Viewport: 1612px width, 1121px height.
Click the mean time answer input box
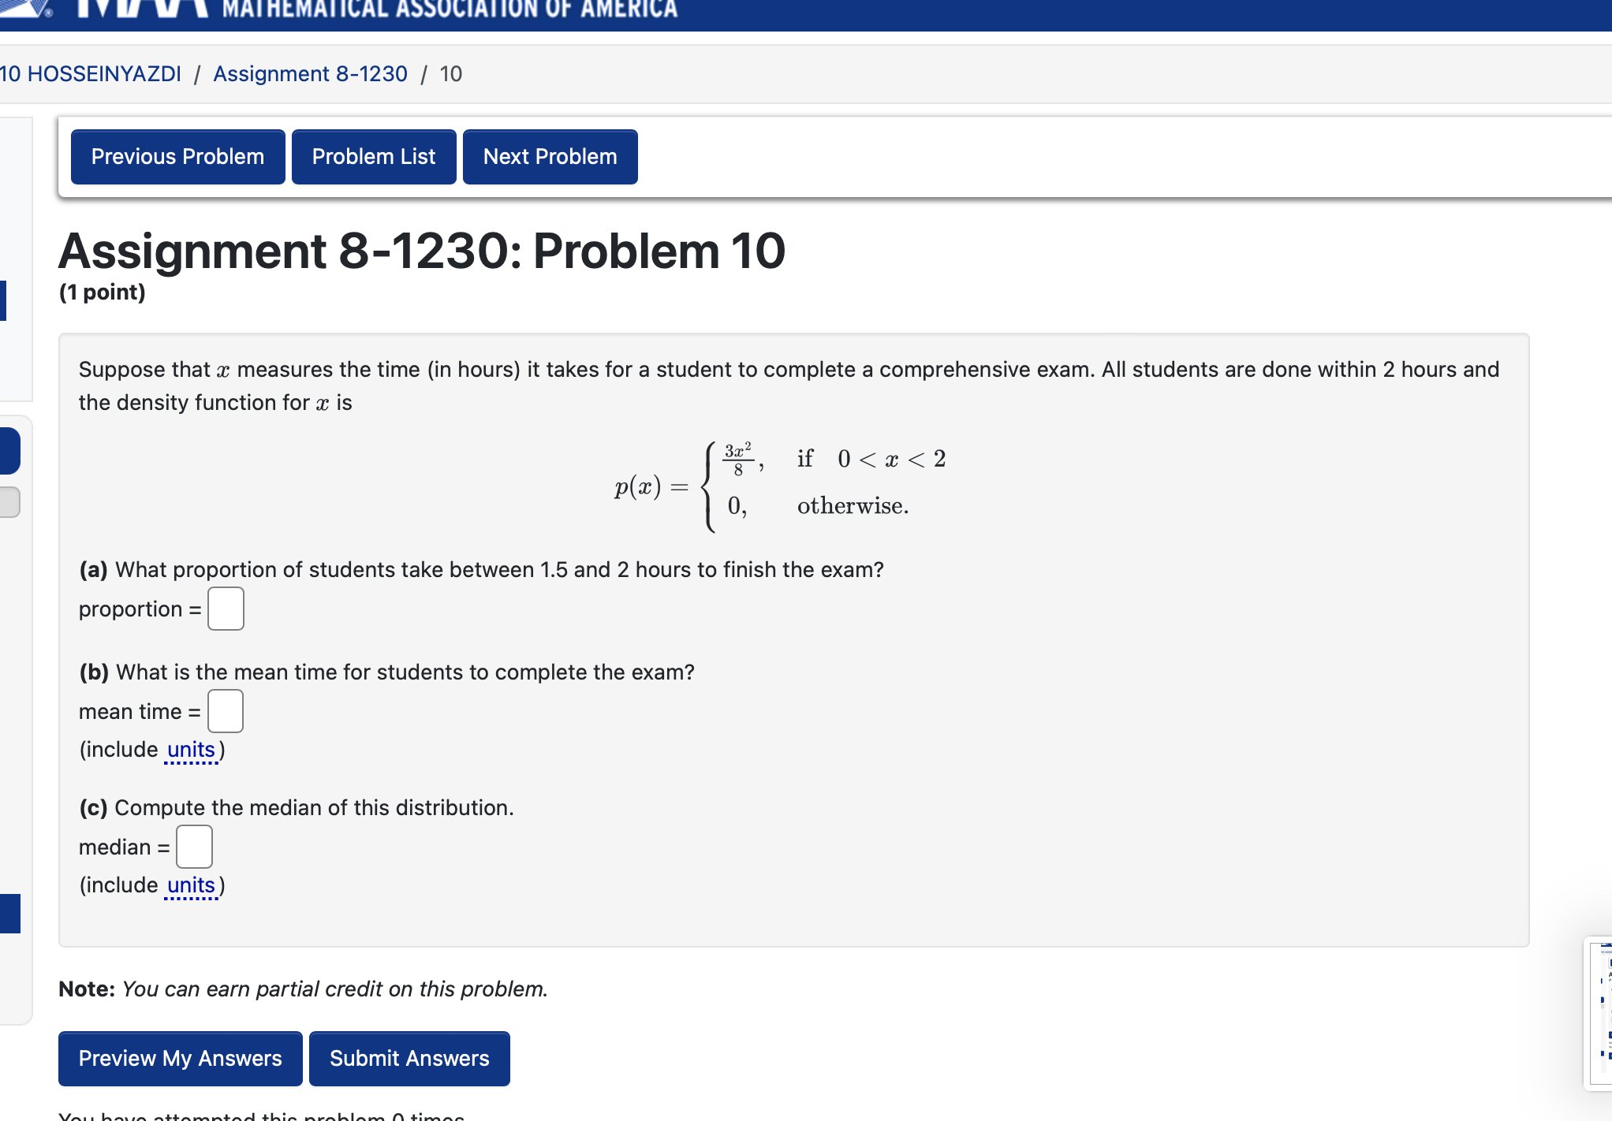(226, 710)
